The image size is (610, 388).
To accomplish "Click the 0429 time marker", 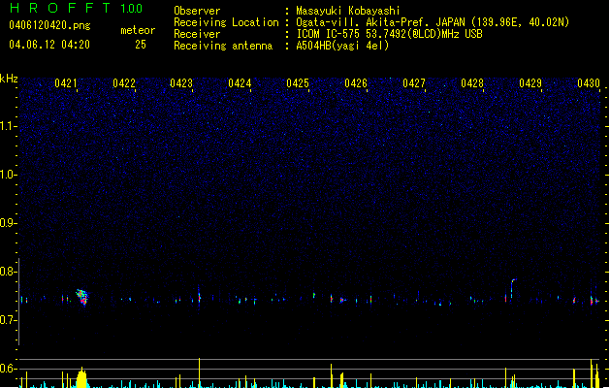I will pos(530,83).
